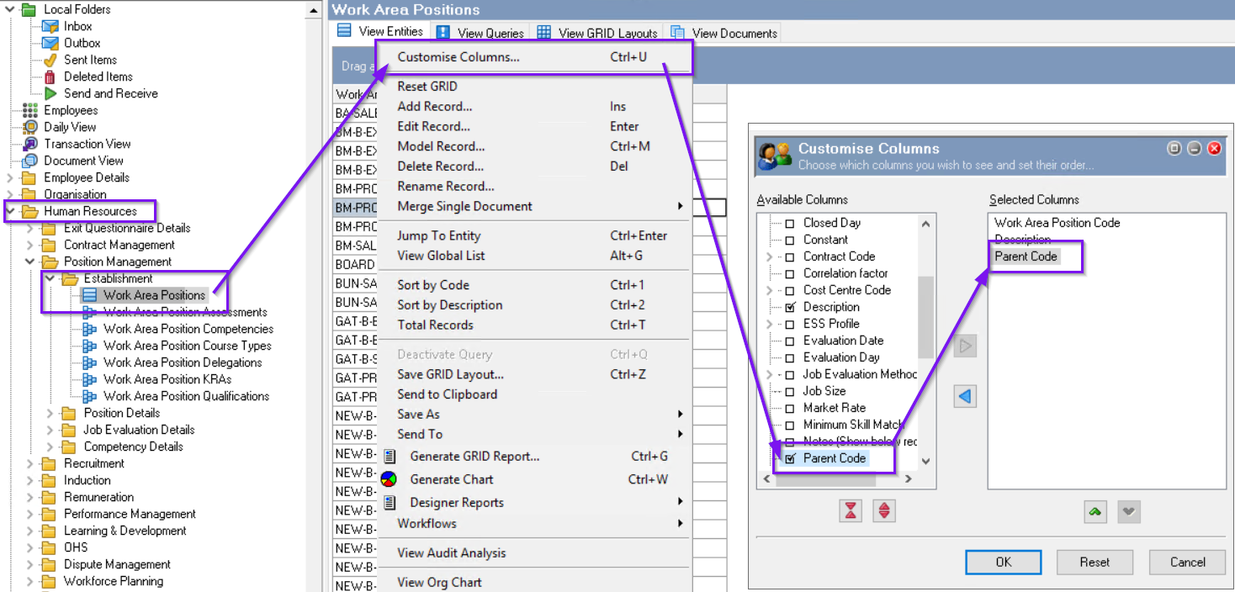This screenshot has height=592, width=1235.
Task: Click the blue left arrow to remove column
Action: [x=965, y=396]
